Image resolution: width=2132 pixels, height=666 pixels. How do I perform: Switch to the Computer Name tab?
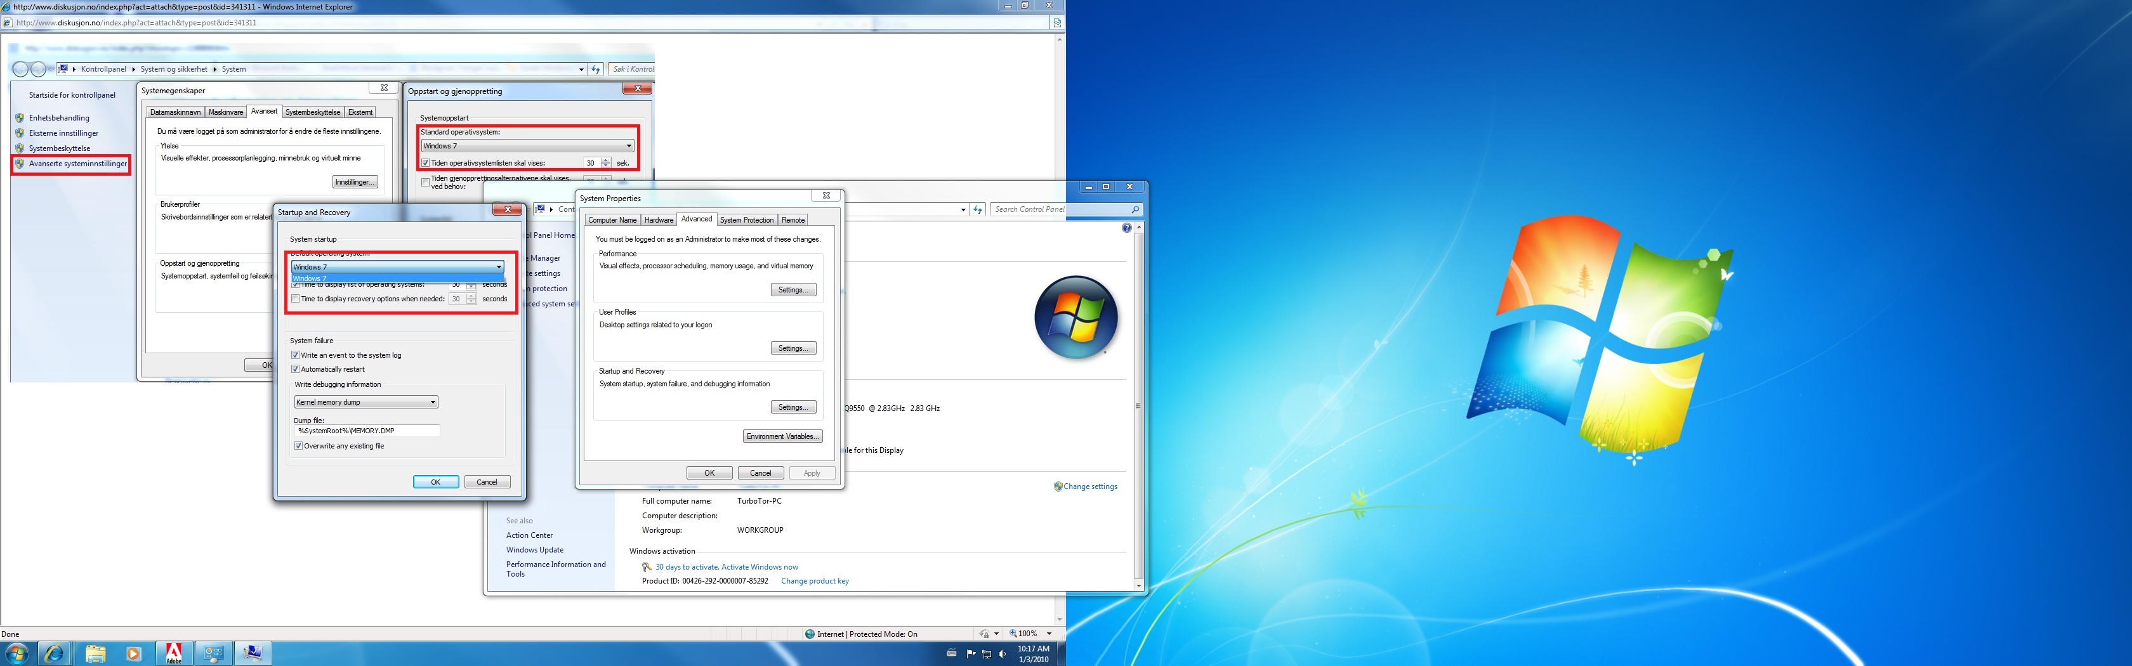[x=612, y=220]
